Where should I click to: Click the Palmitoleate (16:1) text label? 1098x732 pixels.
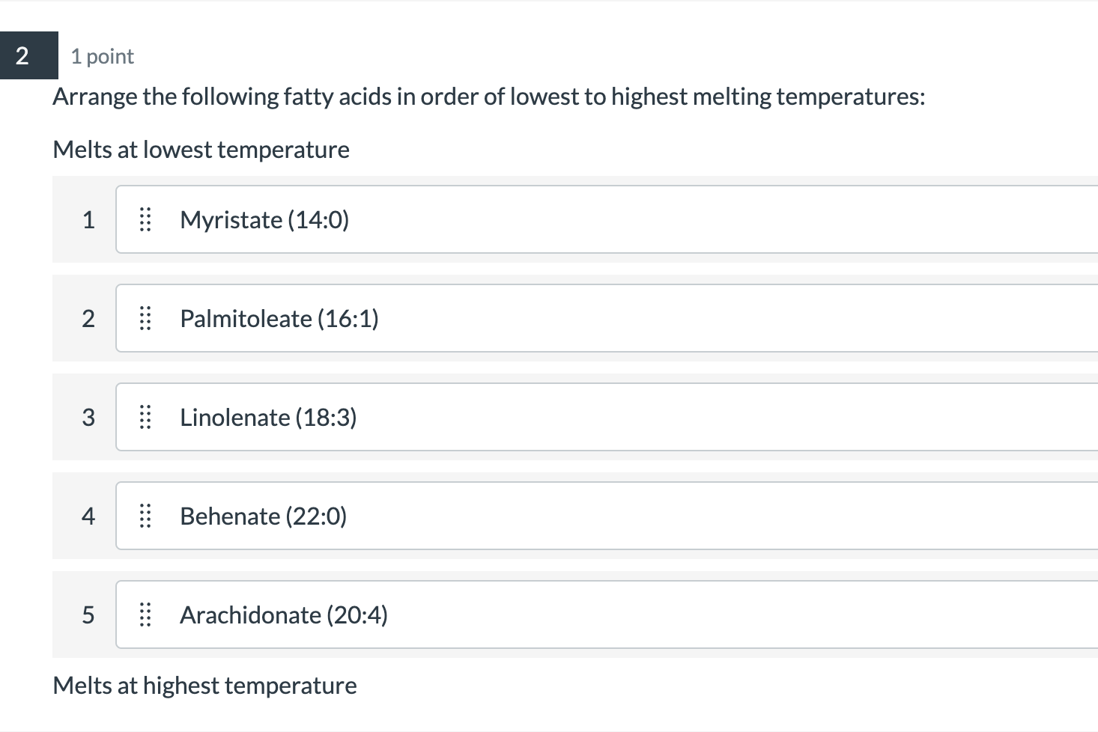279,319
